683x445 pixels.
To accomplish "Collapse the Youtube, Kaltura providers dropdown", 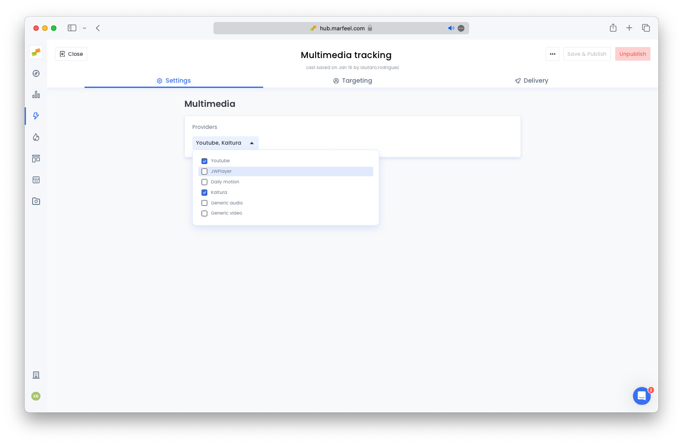I will 225,142.
